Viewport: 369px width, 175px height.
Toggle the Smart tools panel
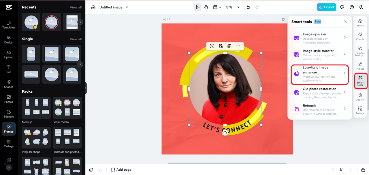pyautogui.click(x=360, y=81)
